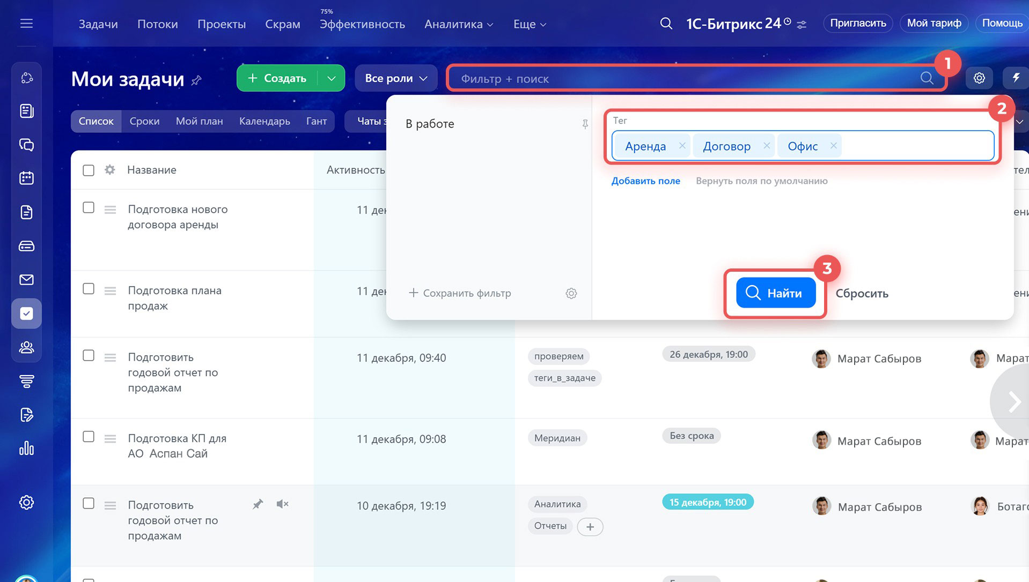Expand the Все роли dropdown
1029x582 pixels.
click(x=396, y=78)
